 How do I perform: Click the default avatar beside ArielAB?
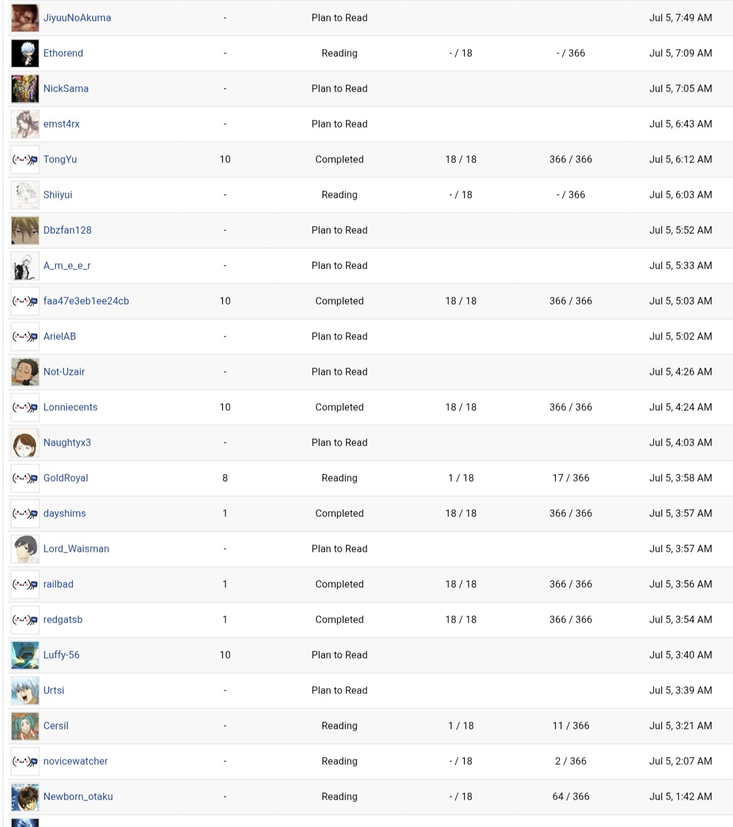tap(25, 337)
